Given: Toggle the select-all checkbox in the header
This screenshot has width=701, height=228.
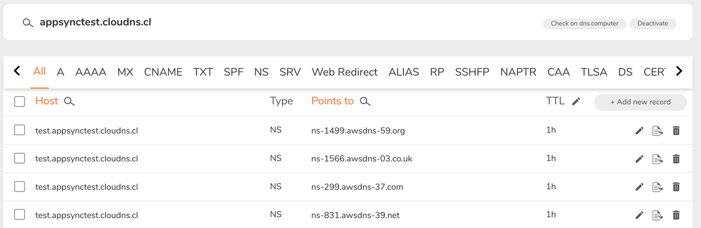Looking at the screenshot, I should pyautogui.click(x=20, y=101).
